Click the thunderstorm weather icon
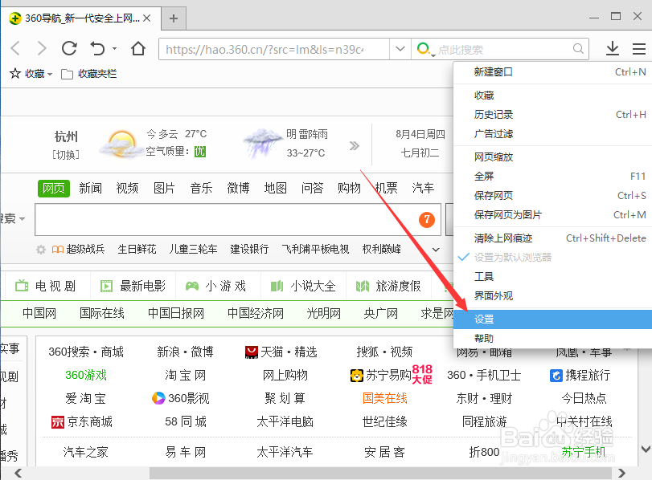This screenshot has height=480, width=652. coord(262,143)
